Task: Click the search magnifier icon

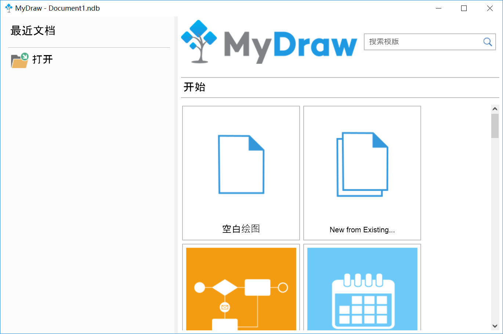Action: point(488,42)
